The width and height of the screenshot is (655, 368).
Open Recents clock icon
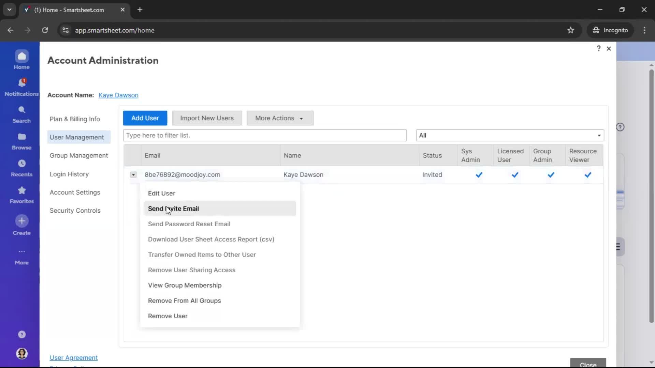tap(21, 164)
